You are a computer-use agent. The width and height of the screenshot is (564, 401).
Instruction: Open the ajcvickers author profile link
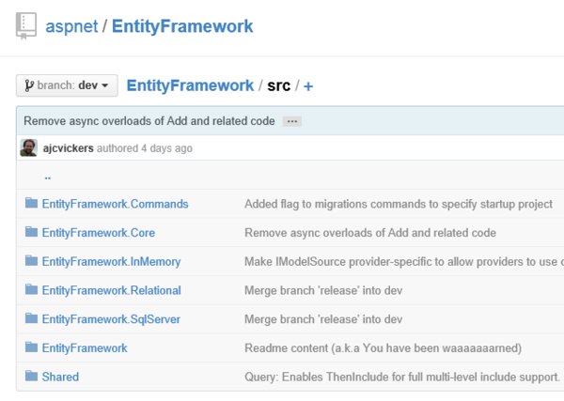(69, 148)
